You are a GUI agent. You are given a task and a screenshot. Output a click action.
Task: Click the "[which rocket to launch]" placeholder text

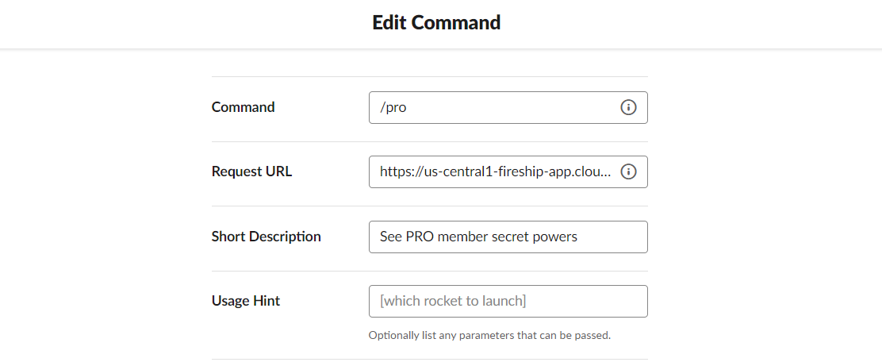[453, 302]
